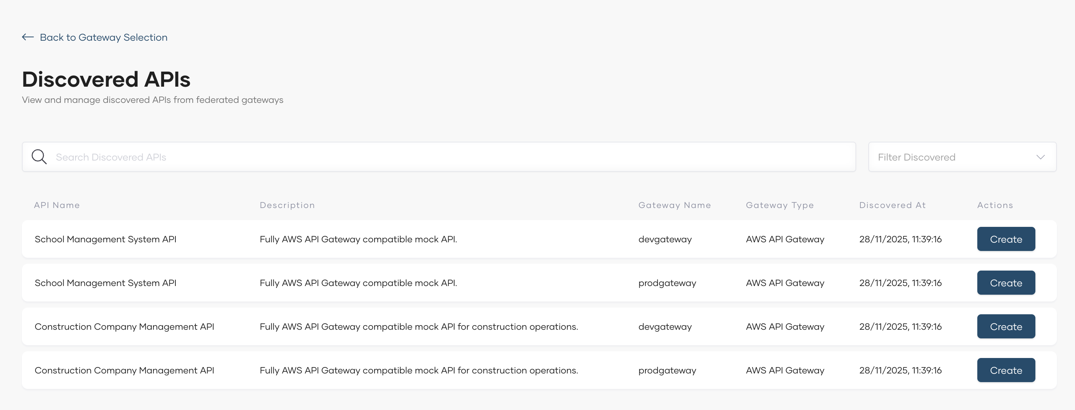Screen dimensions: 1075x410
Task: Click the Actions column header
Action: point(995,205)
